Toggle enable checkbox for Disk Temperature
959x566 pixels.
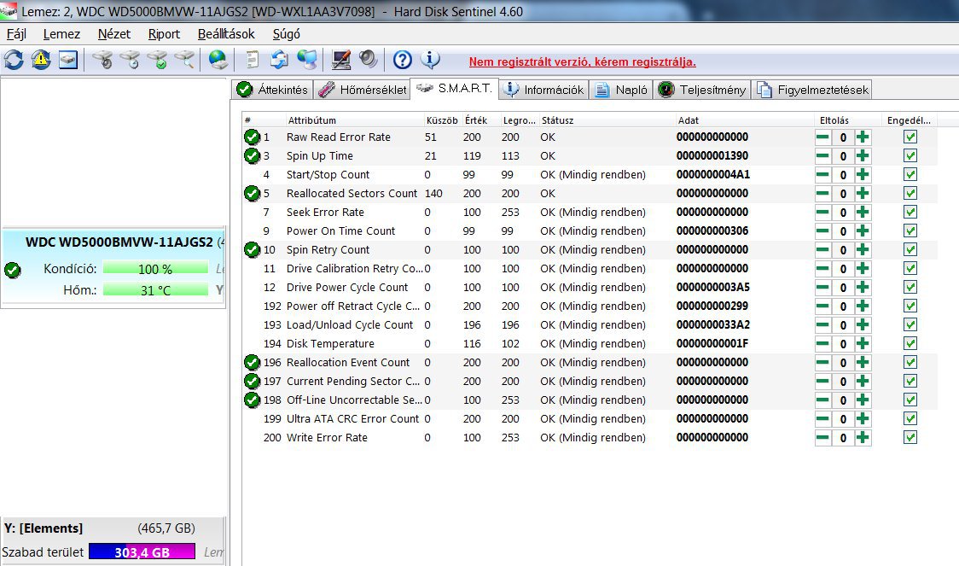click(x=910, y=343)
